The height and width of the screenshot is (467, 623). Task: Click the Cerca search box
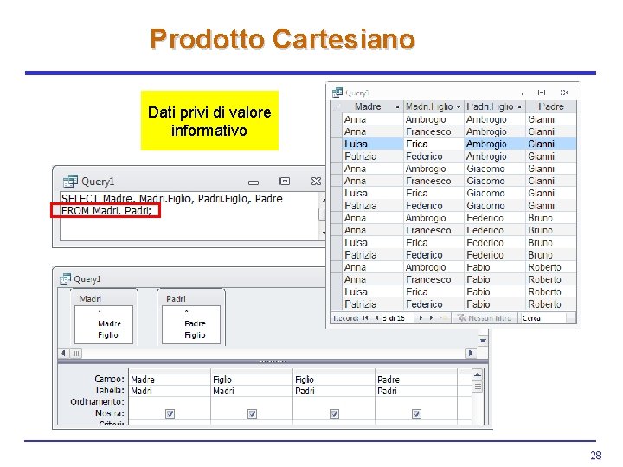click(x=544, y=317)
